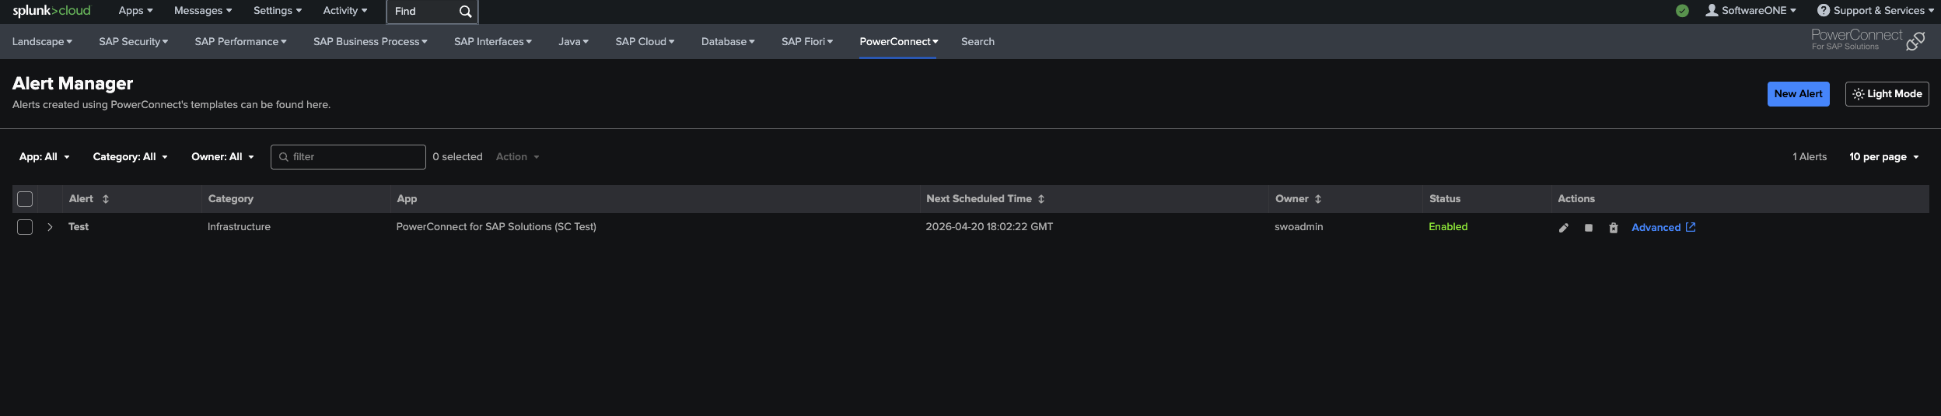Sort alerts using Owner column sort icon

click(1318, 199)
